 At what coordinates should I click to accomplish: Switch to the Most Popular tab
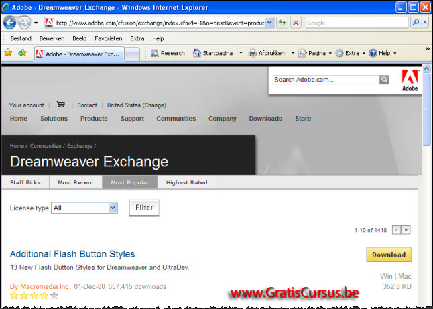point(130,182)
